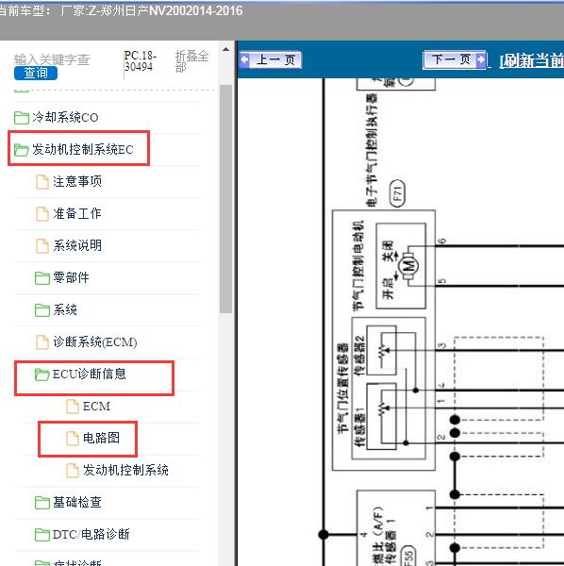The image size is (564, 566).
Task: Click the 节气门控制电动机 label
Action: pos(358,266)
